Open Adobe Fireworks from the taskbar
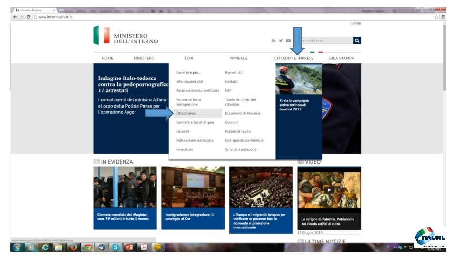 click(x=158, y=247)
